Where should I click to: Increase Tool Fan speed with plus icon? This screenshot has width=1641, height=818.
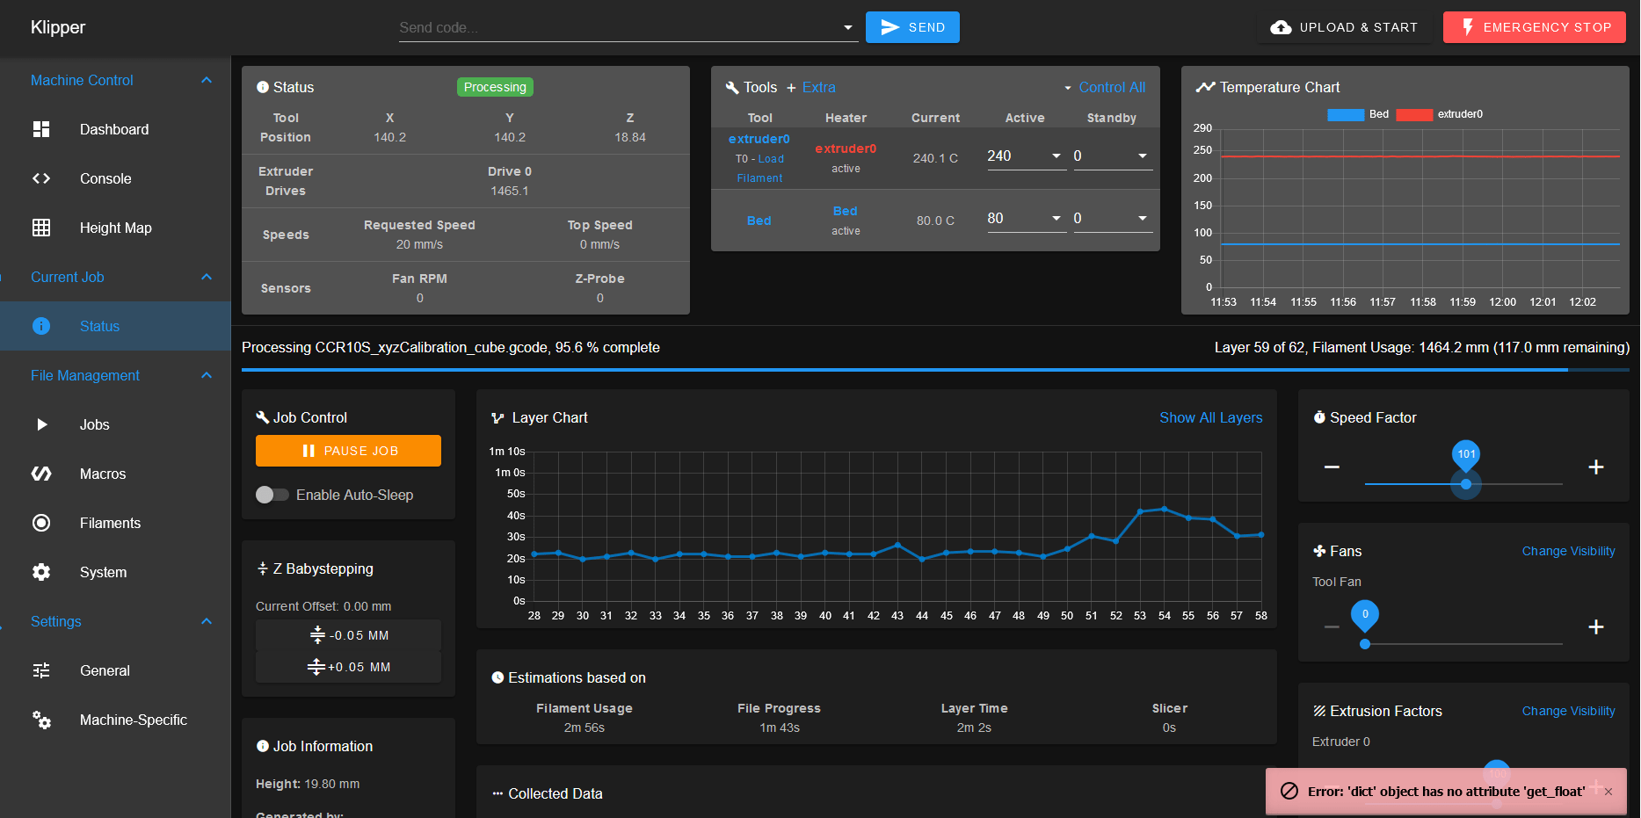pyautogui.click(x=1596, y=626)
